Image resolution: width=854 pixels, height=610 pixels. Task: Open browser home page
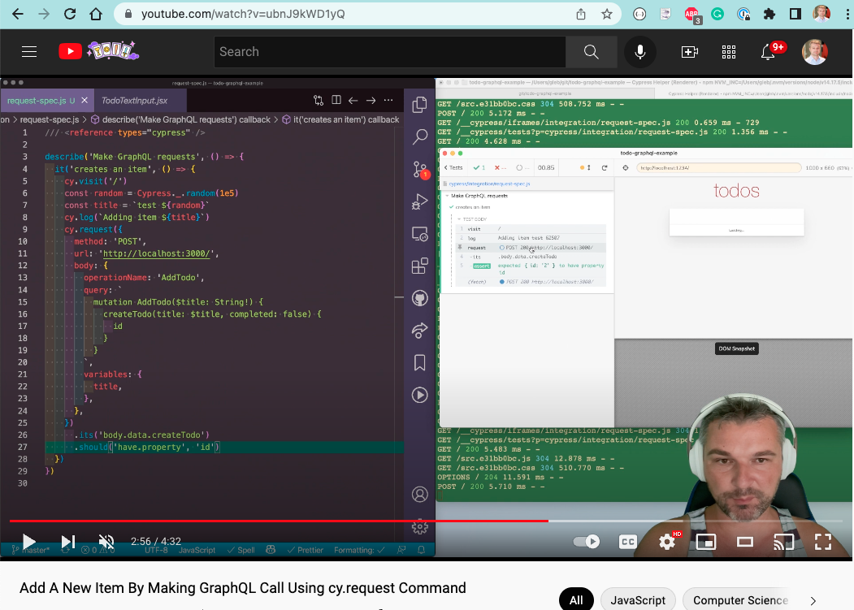(x=96, y=14)
